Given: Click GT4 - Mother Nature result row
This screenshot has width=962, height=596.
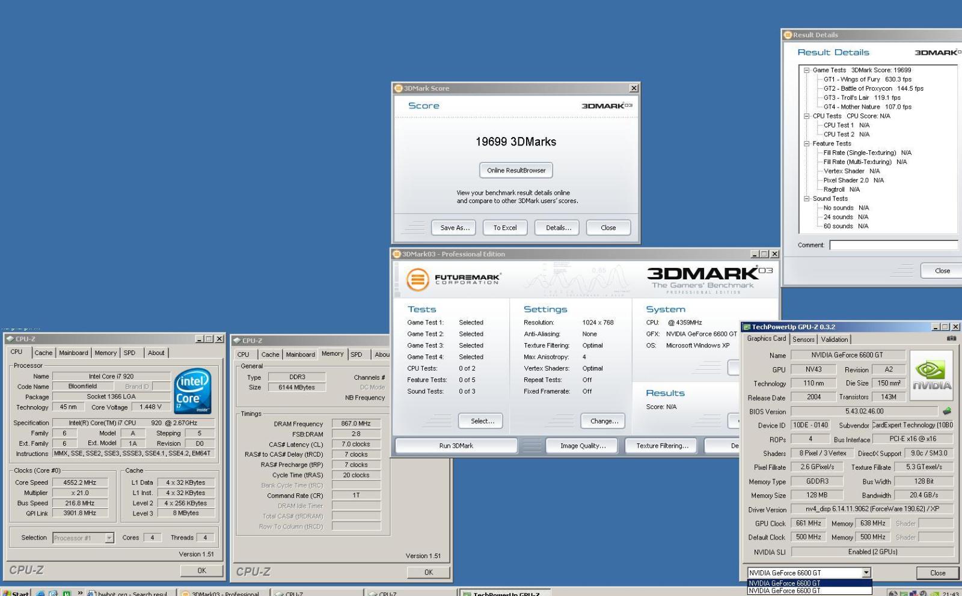Looking at the screenshot, I should coord(867,107).
